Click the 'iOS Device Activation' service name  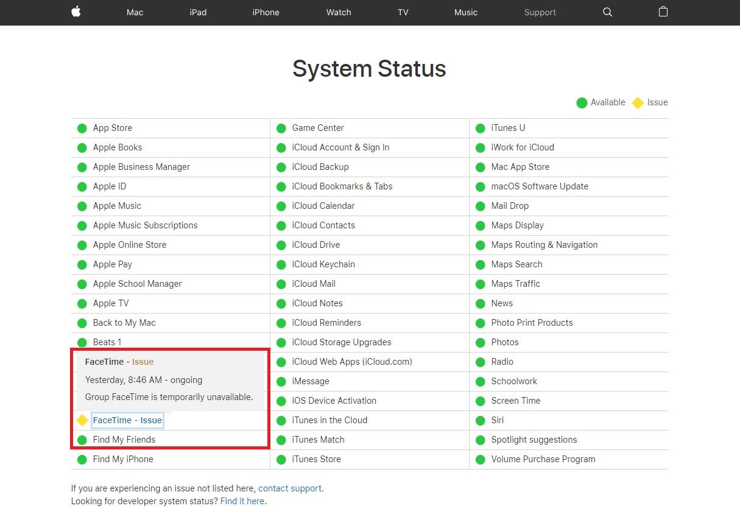(x=334, y=401)
